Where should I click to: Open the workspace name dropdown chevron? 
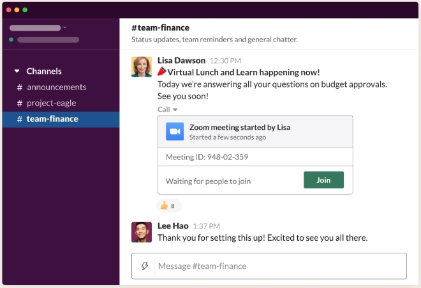(x=64, y=27)
